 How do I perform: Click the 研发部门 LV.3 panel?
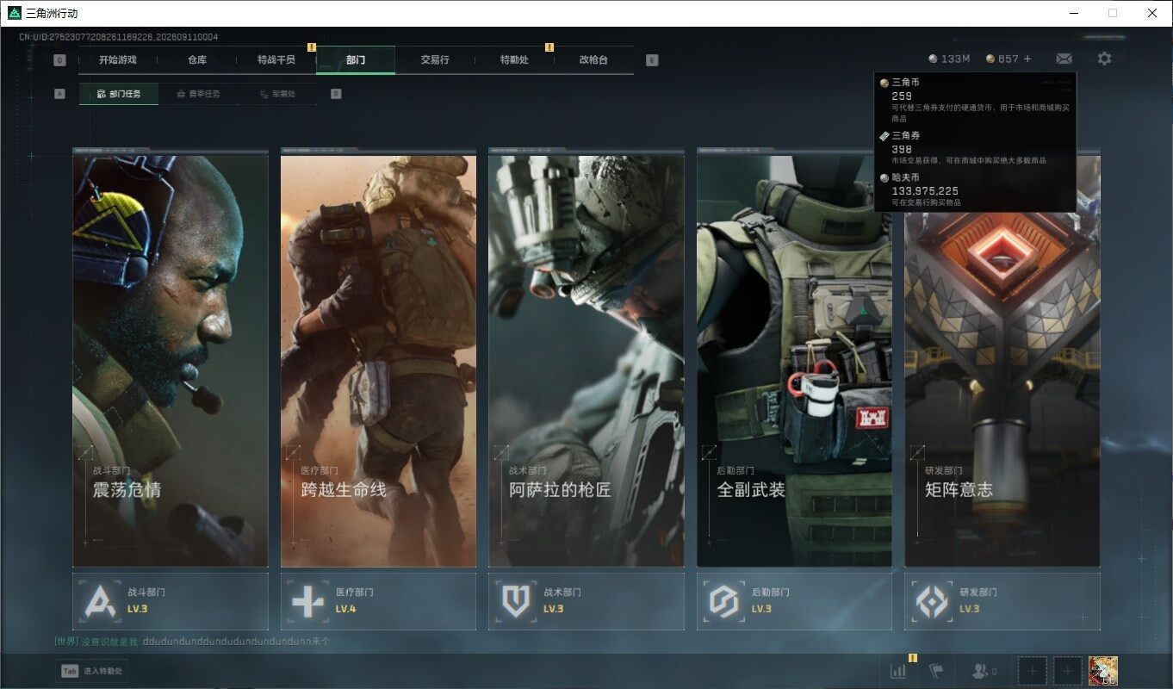click(x=1002, y=601)
